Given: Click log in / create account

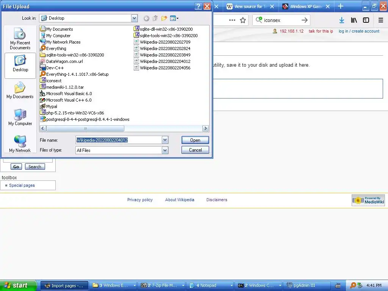Looking at the screenshot, I should click(x=359, y=31).
